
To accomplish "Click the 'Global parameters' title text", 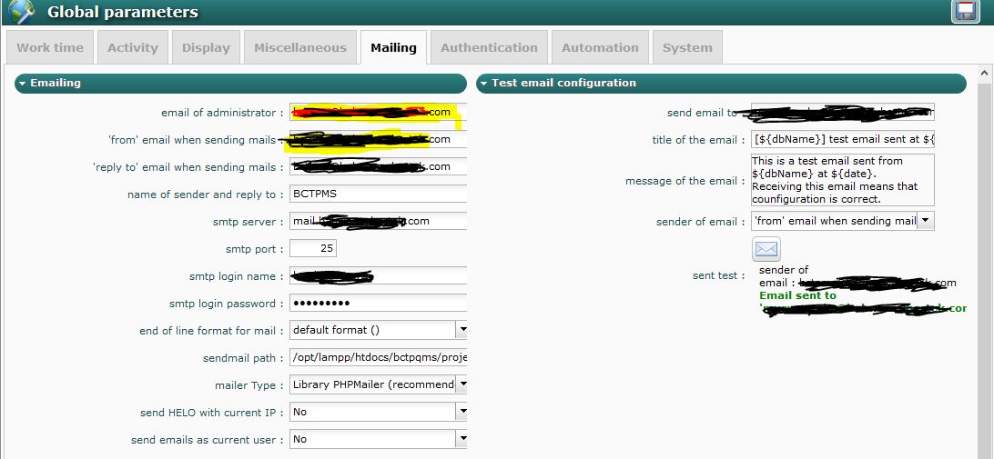I will click(x=122, y=12).
